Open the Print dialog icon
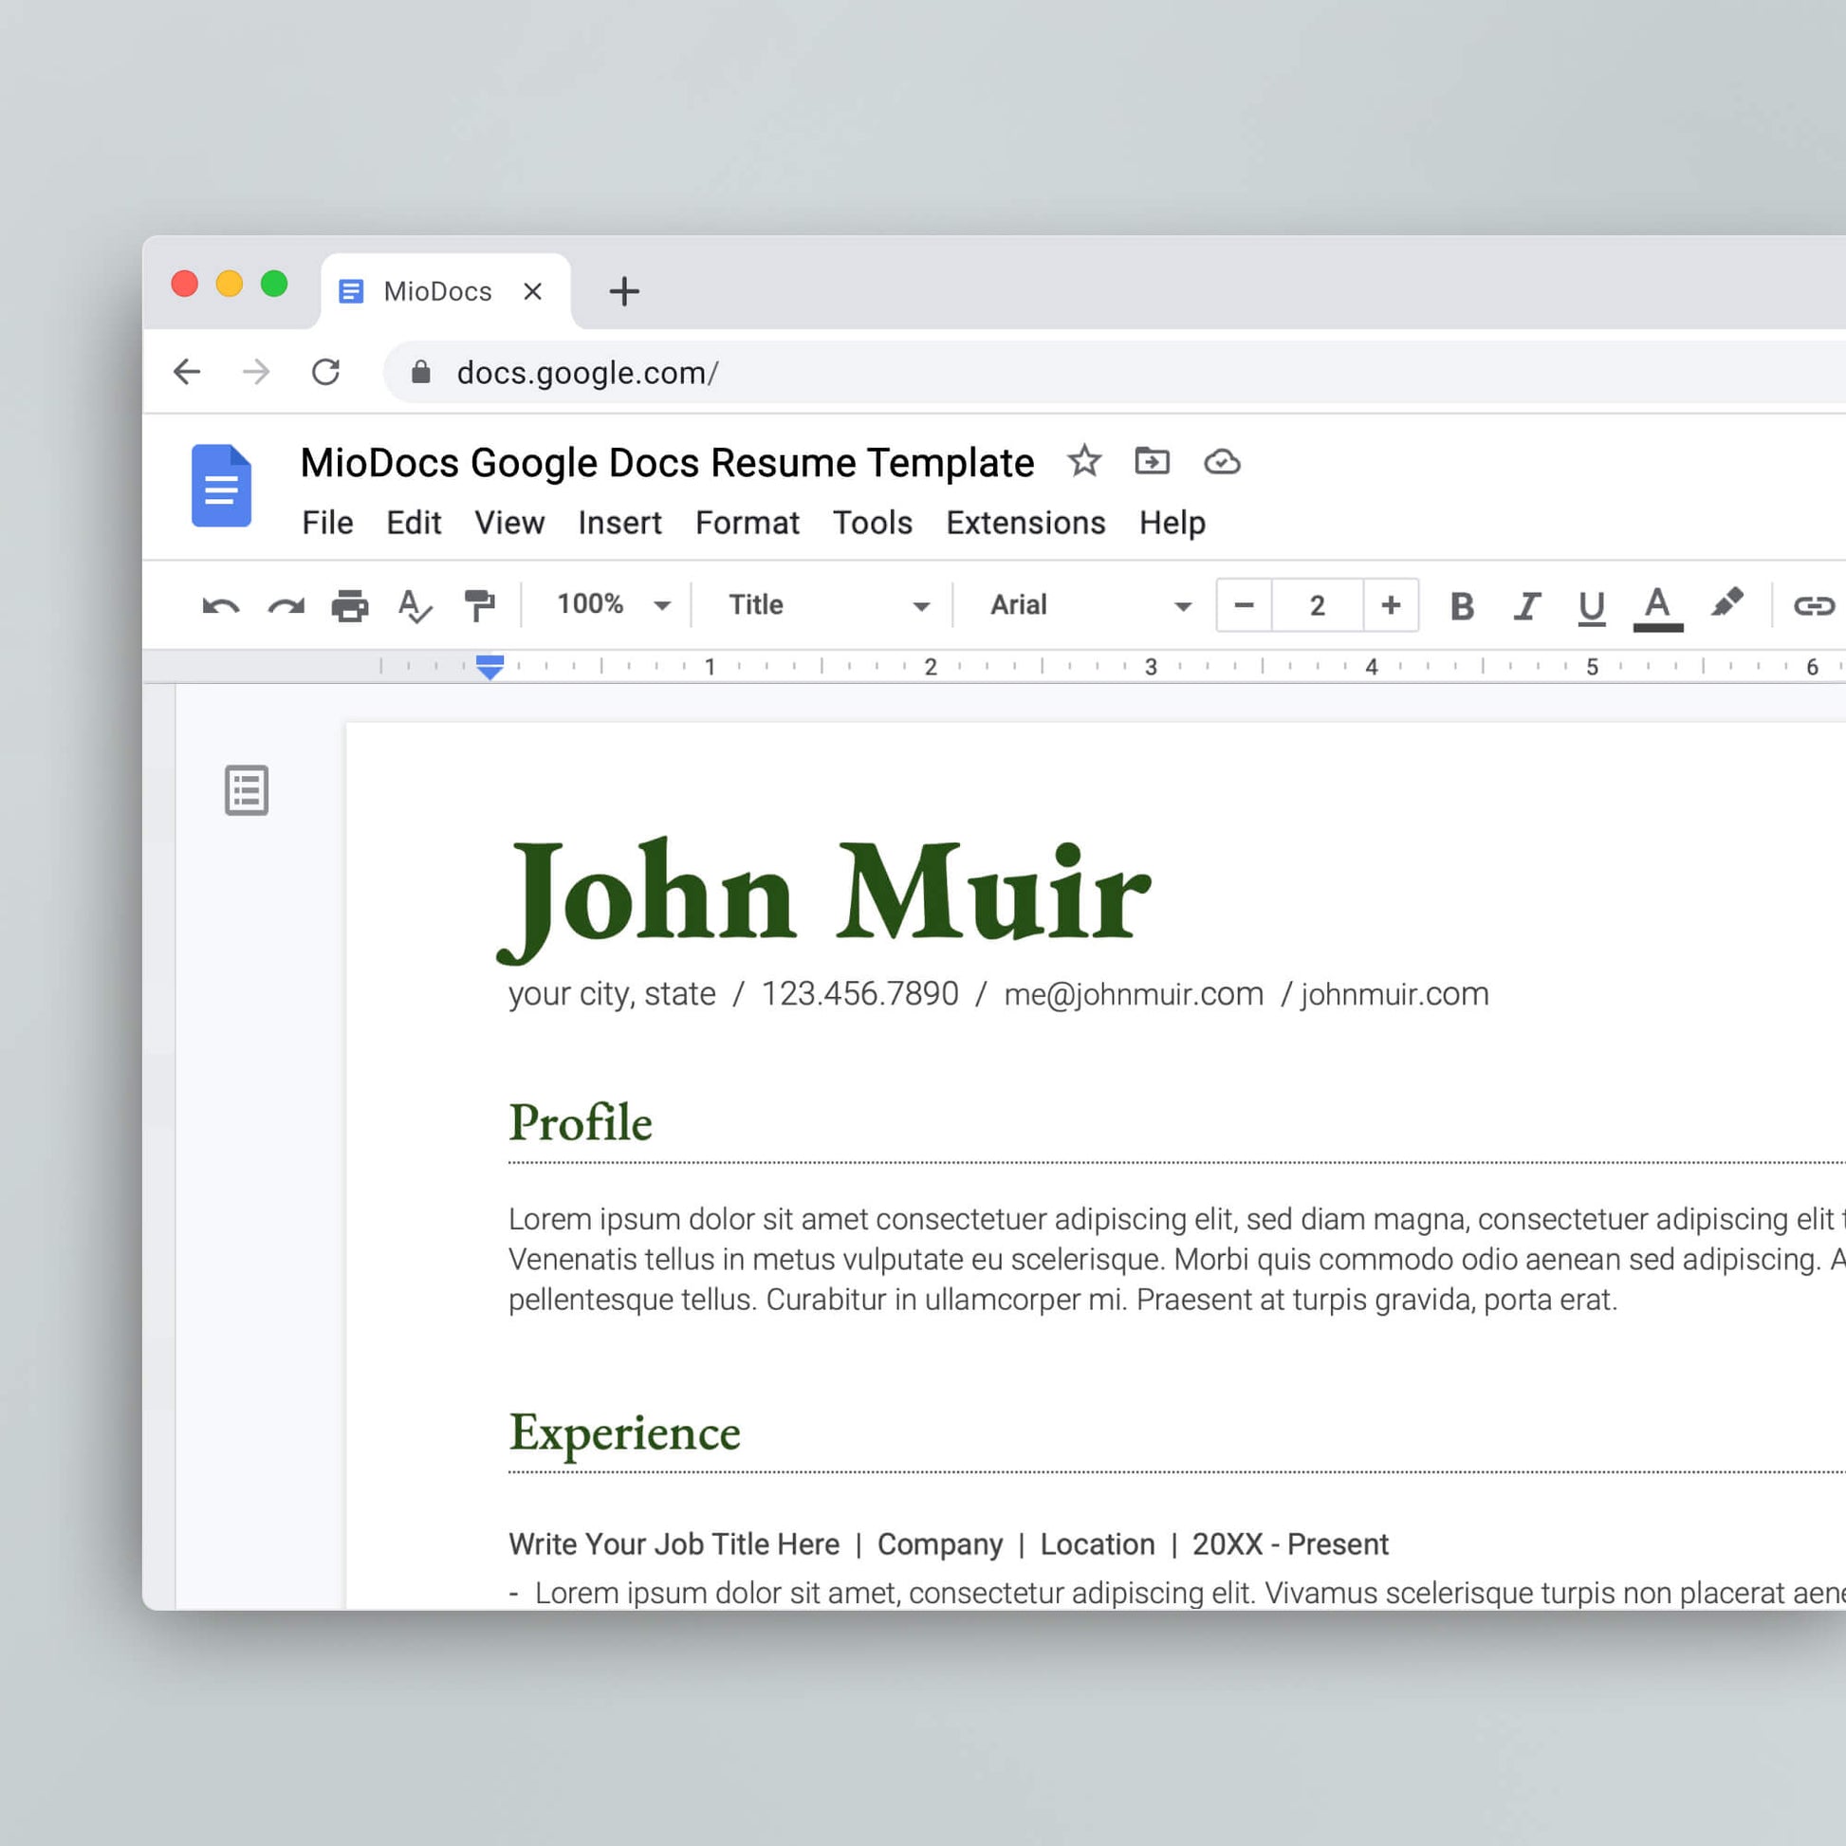Screen dimensions: 1846x1846 [x=351, y=605]
